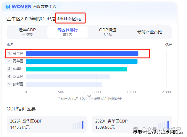Click the 1589.5亿元 value

(105, 127)
